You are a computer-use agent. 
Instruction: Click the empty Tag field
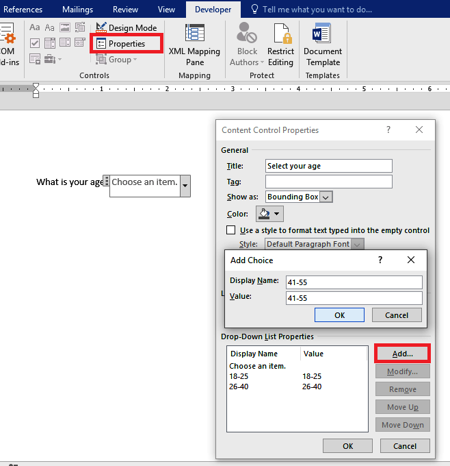point(329,182)
